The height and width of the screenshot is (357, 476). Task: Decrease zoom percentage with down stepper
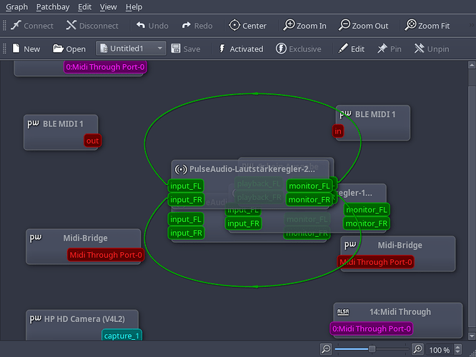click(x=458, y=353)
